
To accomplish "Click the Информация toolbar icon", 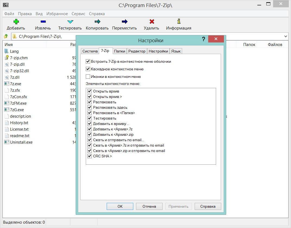I will click(x=179, y=21).
